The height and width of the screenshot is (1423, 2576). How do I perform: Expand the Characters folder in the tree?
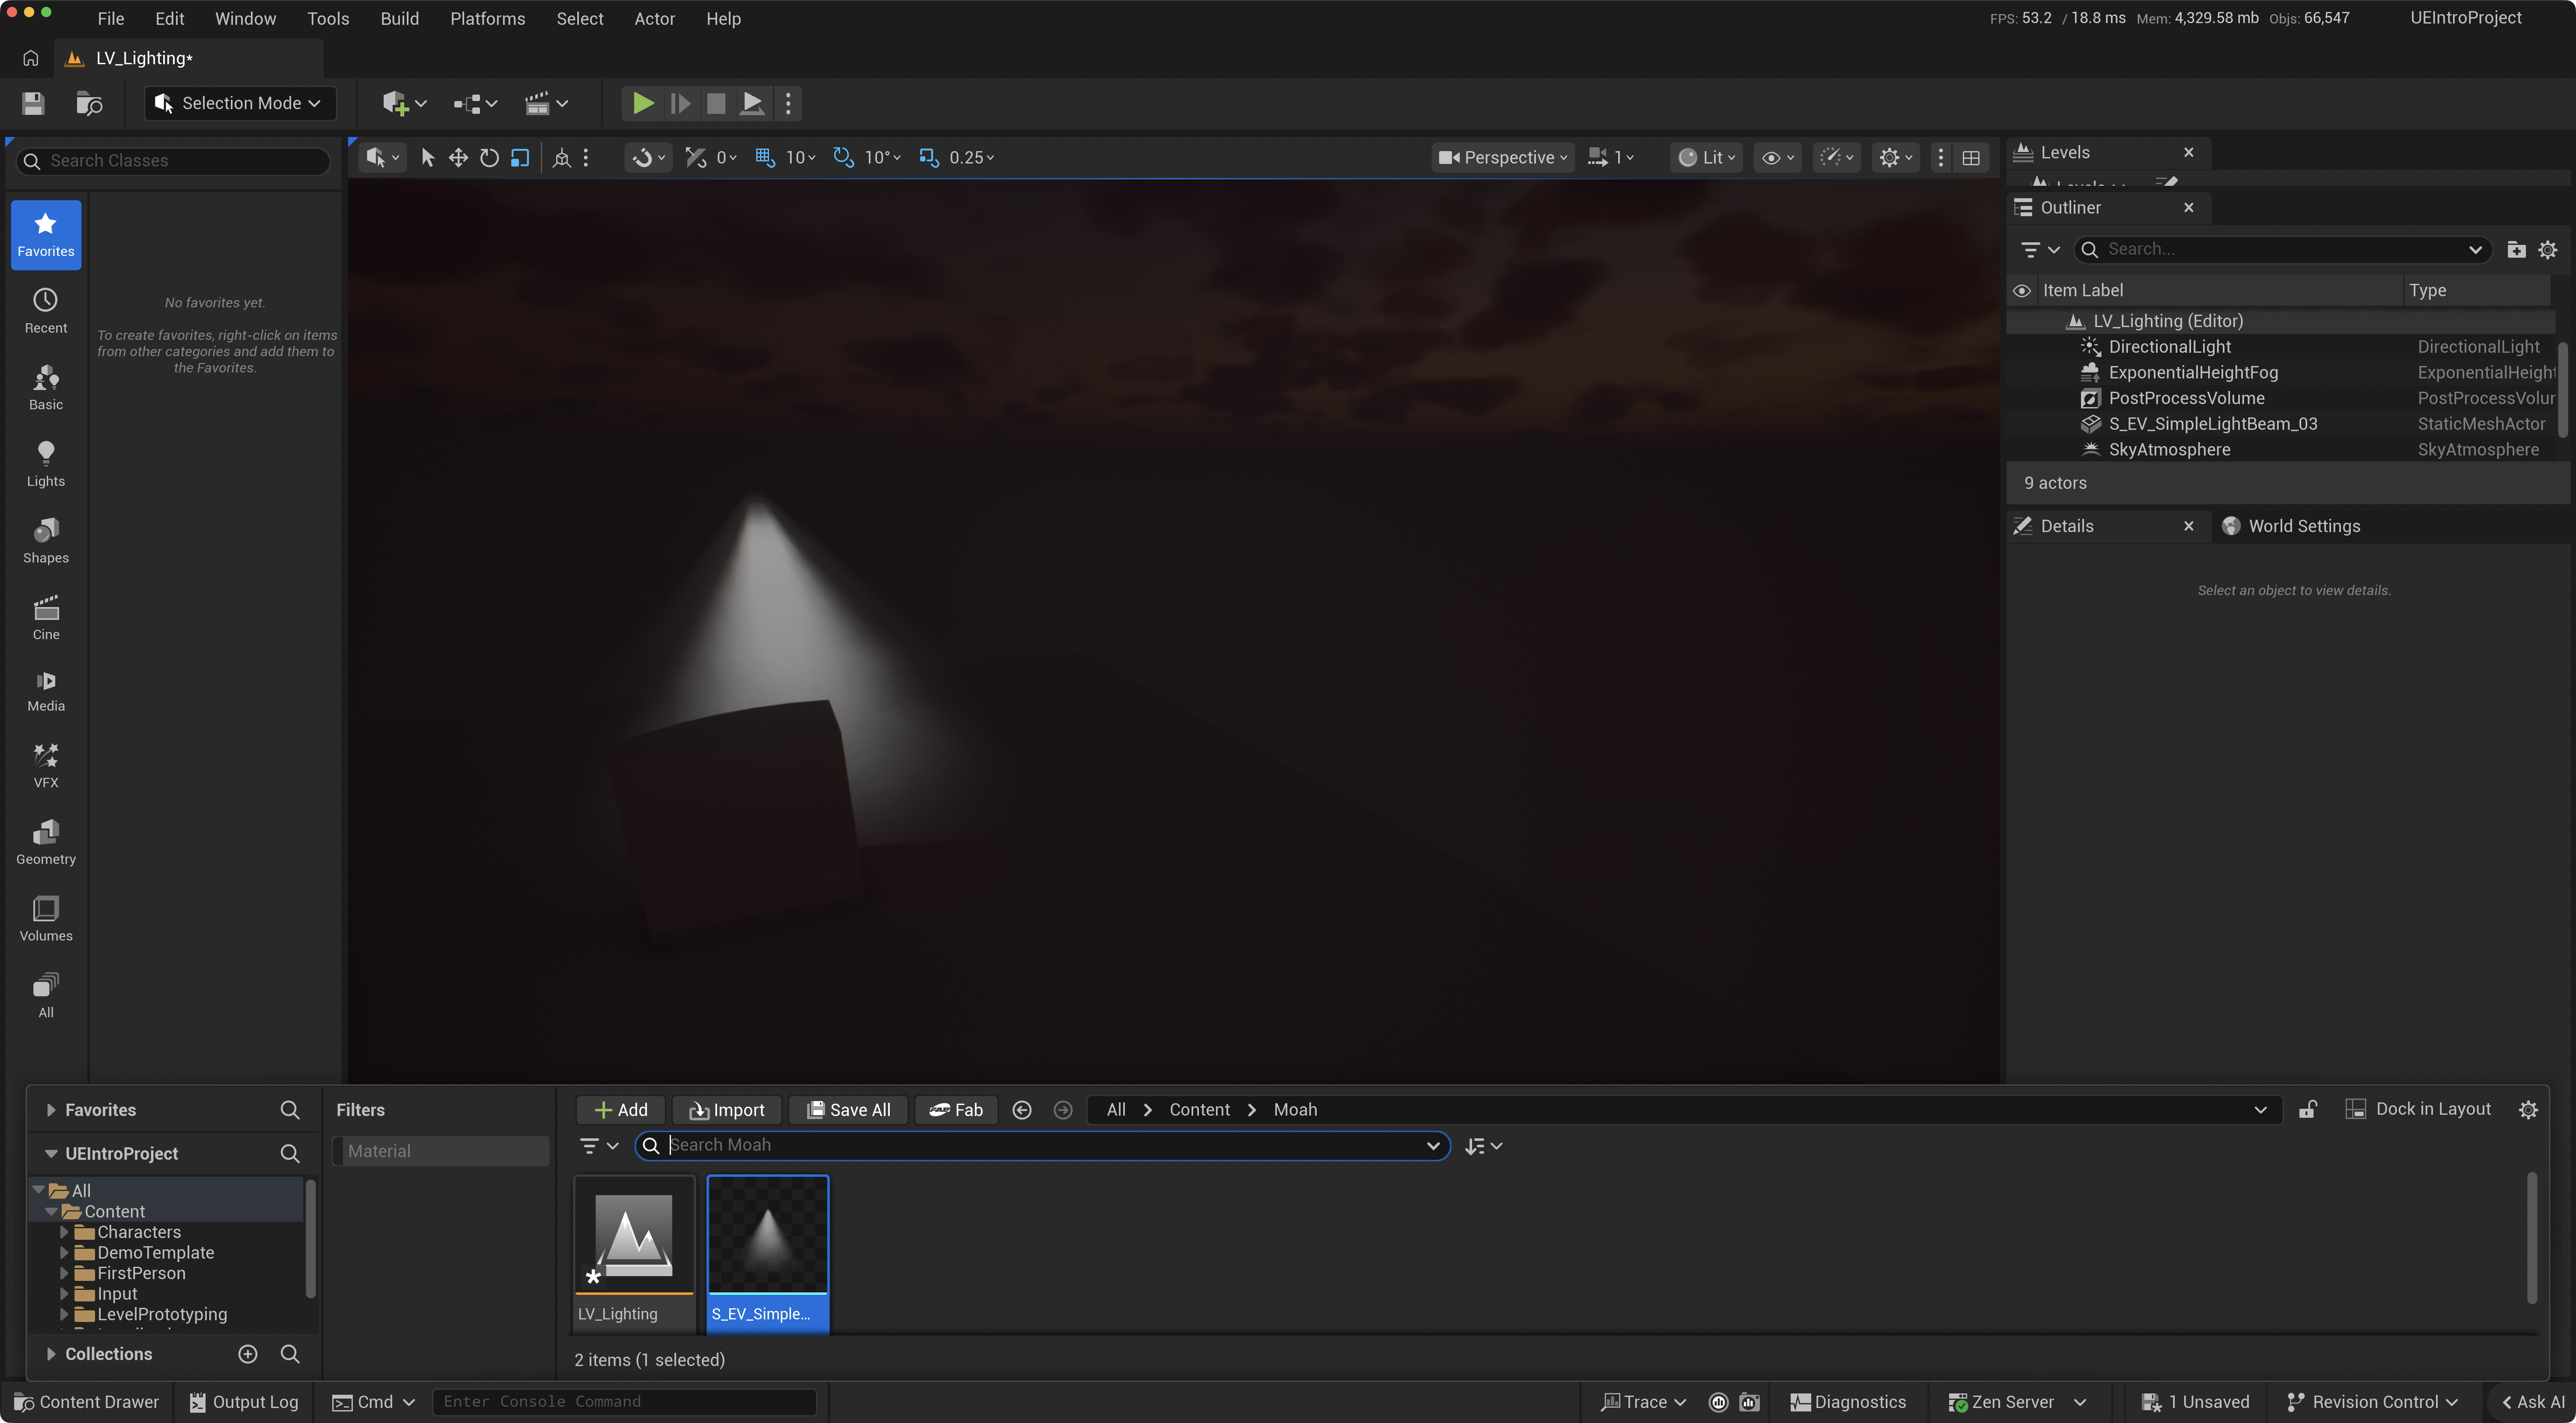(64, 1232)
